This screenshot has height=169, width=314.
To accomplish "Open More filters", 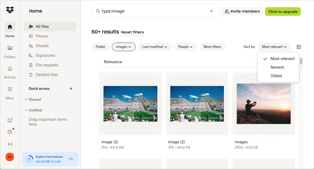I will coord(212,47).
